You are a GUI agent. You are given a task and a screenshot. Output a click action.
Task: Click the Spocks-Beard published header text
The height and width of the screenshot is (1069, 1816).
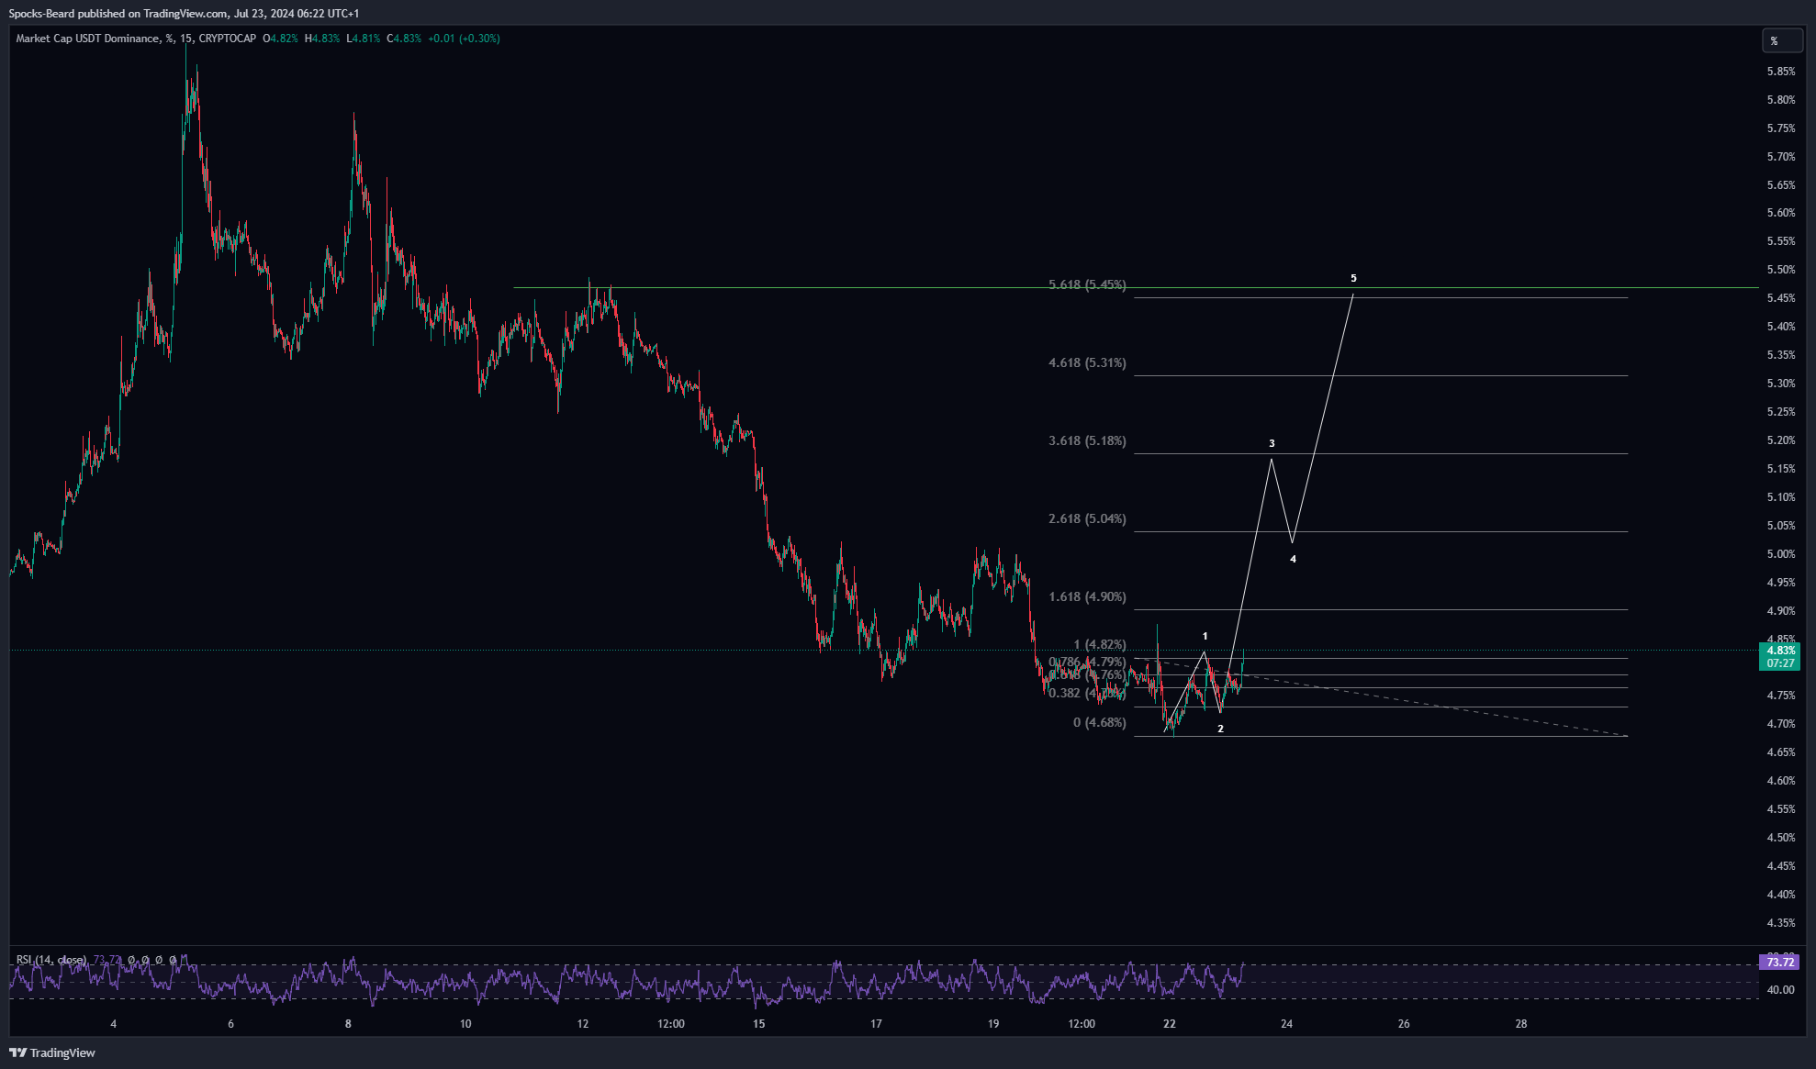pyautogui.click(x=185, y=14)
